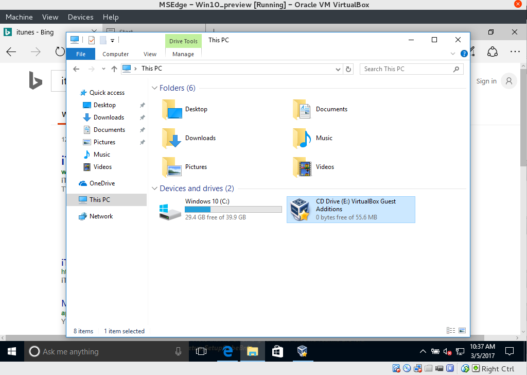527x375 pixels.
Task: Select Desktop in the navigation pane
Action: point(104,105)
